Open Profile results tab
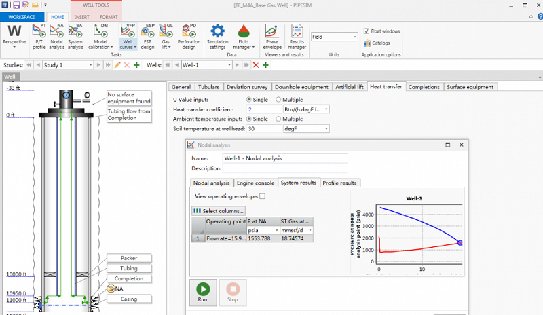The width and height of the screenshot is (543, 315). click(x=339, y=183)
